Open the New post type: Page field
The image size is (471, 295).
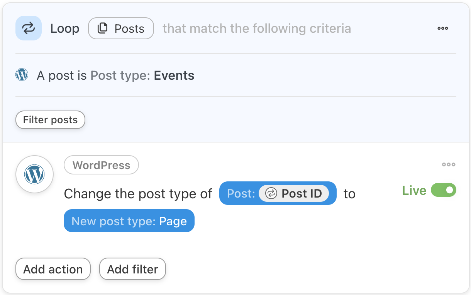coord(129,221)
